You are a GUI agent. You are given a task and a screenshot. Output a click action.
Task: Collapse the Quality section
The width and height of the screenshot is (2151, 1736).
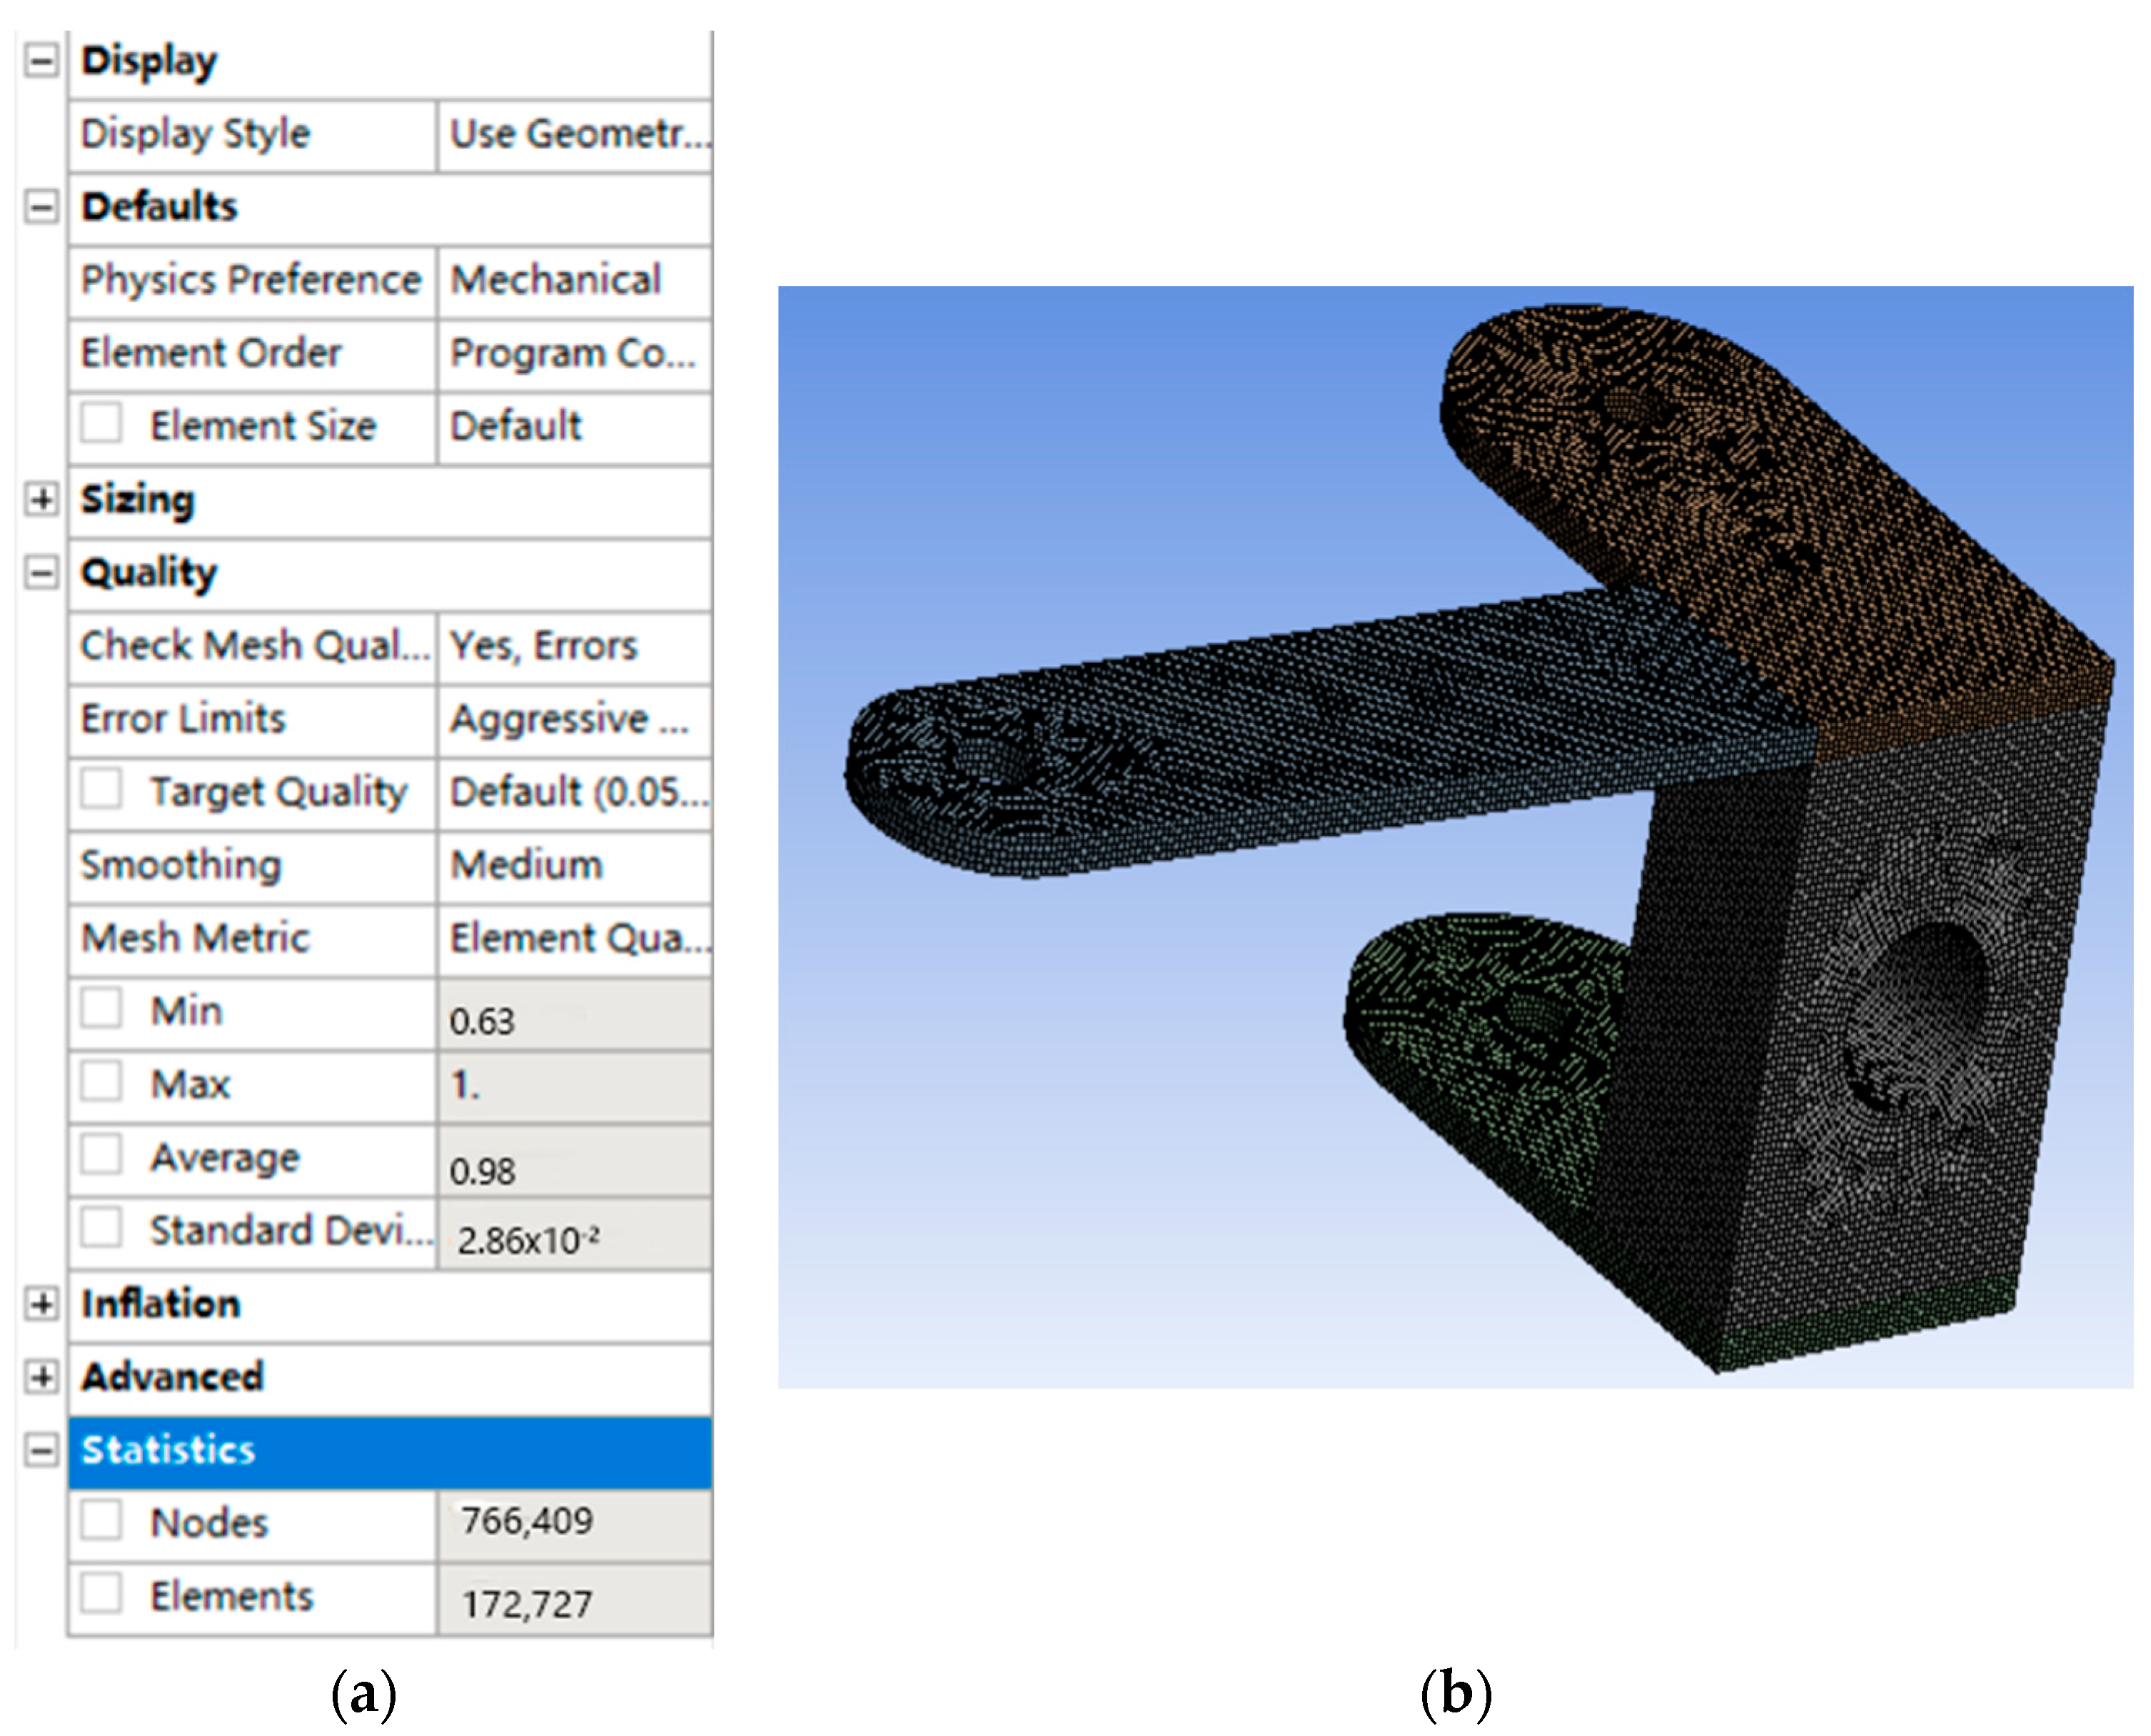(x=41, y=573)
